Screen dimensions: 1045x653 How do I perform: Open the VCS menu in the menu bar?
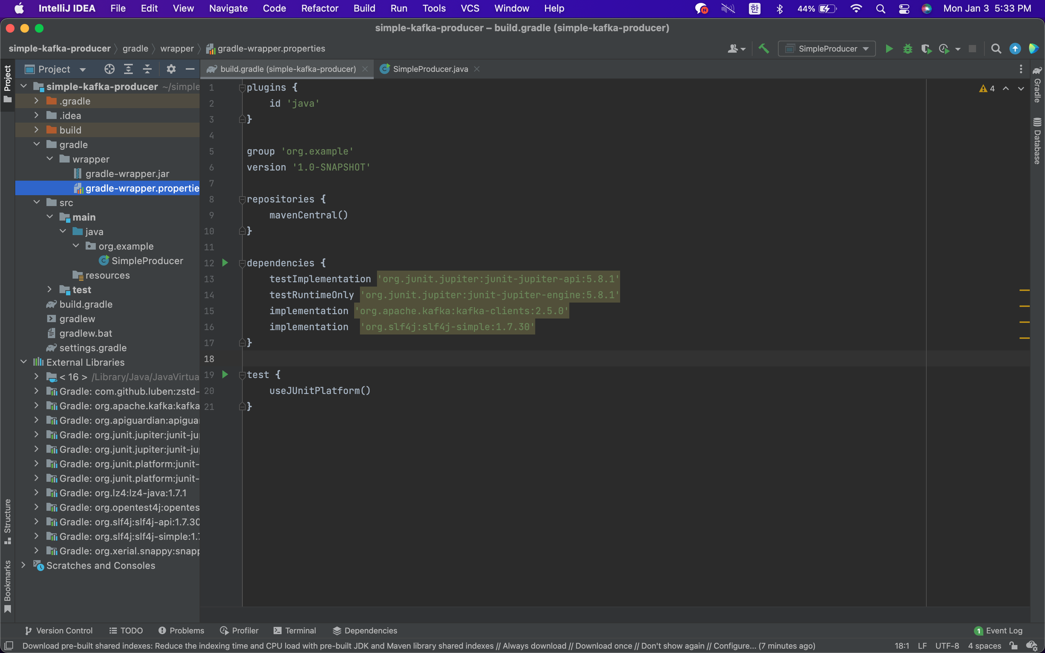469,8
